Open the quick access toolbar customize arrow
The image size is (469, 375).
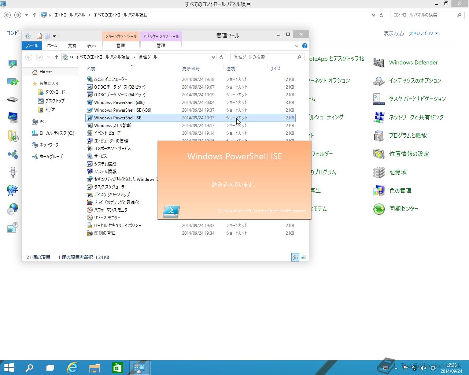click(54, 36)
